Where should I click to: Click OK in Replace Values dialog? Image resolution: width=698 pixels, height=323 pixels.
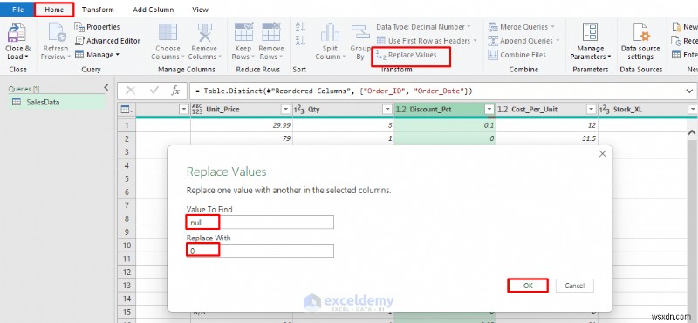(x=528, y=286)
